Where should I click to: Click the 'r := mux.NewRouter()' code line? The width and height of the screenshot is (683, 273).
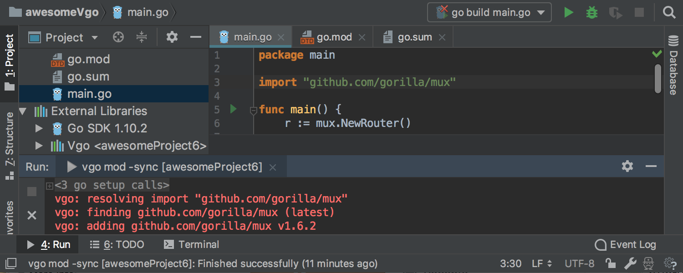348,123
